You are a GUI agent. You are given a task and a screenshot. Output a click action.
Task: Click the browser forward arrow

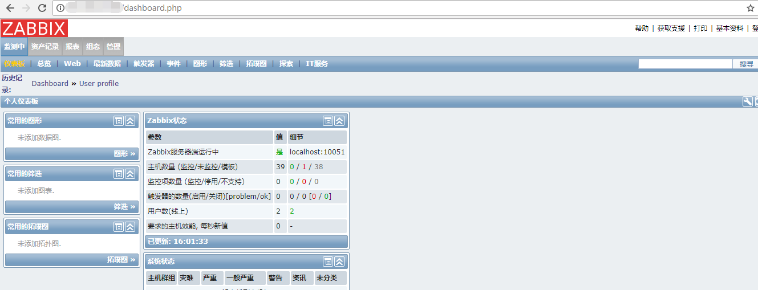(x=26, y=8)
